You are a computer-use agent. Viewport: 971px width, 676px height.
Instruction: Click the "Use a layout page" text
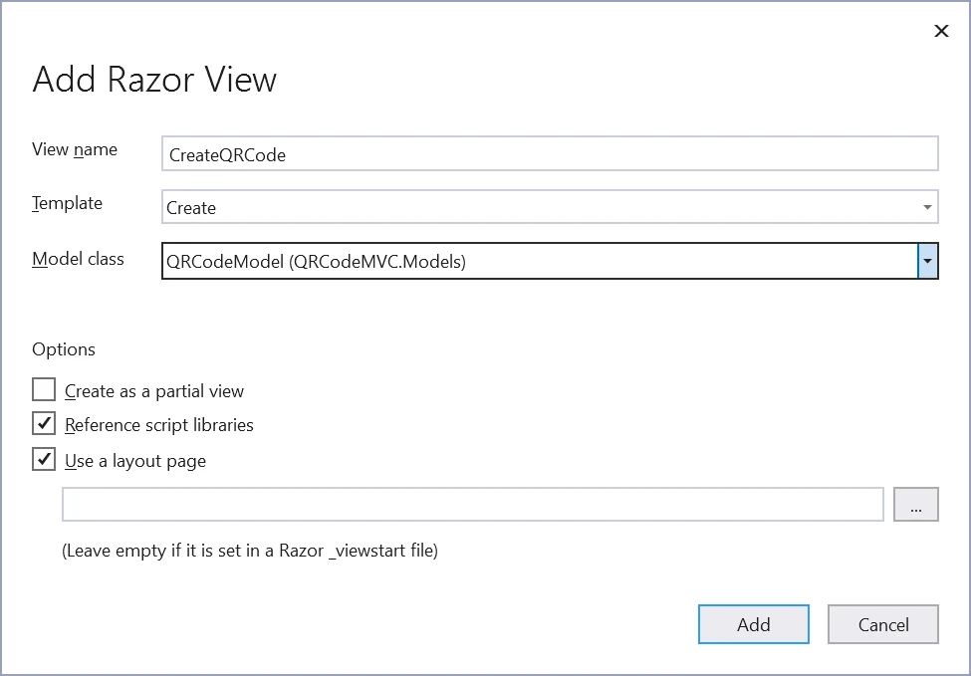135,461
